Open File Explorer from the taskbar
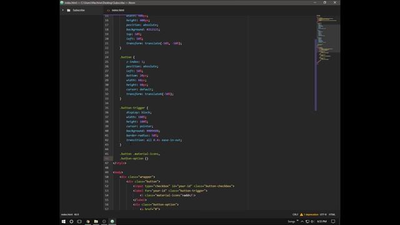The image size is (400, 225). [x=96, y=221]
